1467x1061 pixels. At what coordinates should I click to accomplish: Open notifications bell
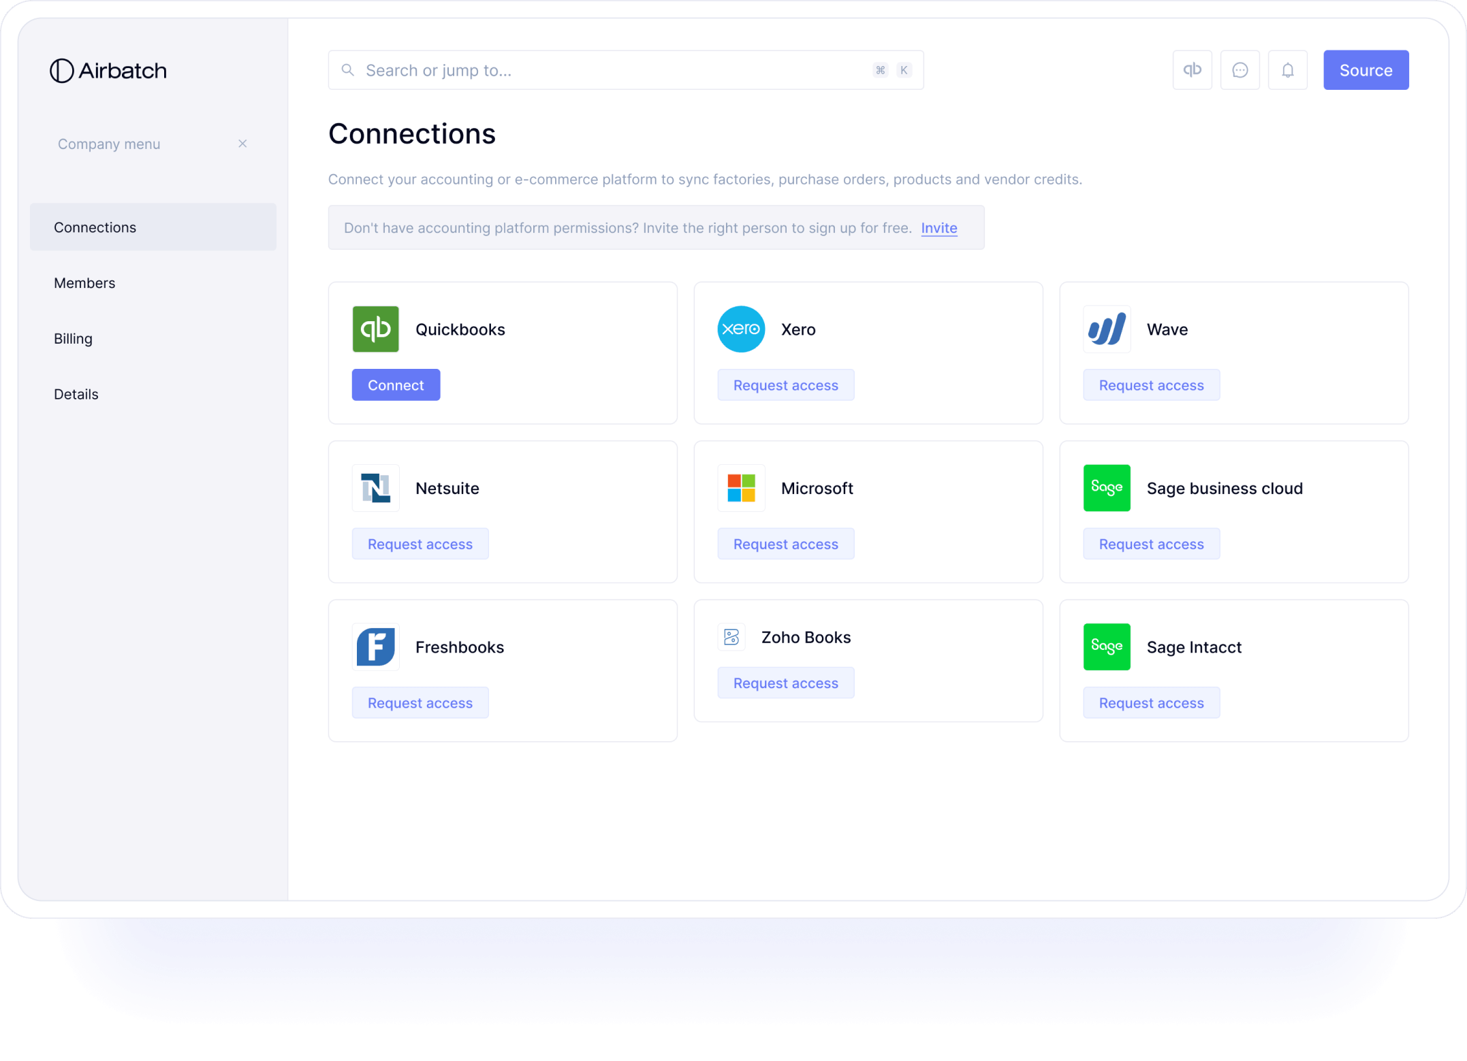tap(1287, 70)
